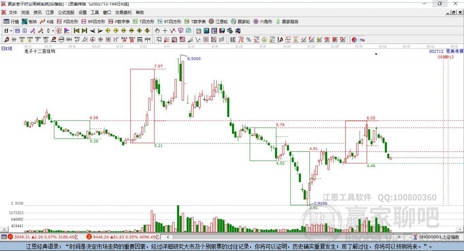The height and width of the screenshot is (251, 464).
Task: Open the 9T四方形 tool
Action: click(169, 22)
